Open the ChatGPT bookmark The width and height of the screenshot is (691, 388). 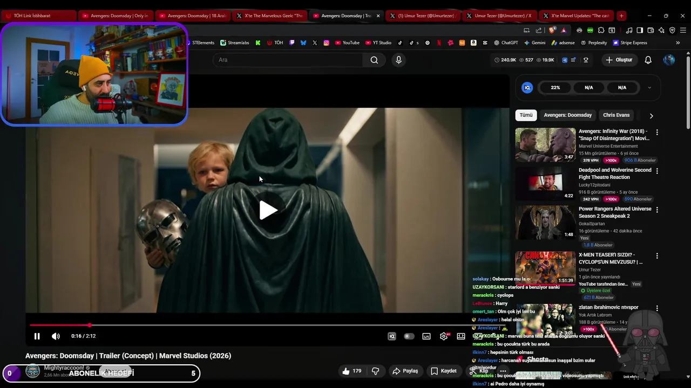(x=505, y=43)
